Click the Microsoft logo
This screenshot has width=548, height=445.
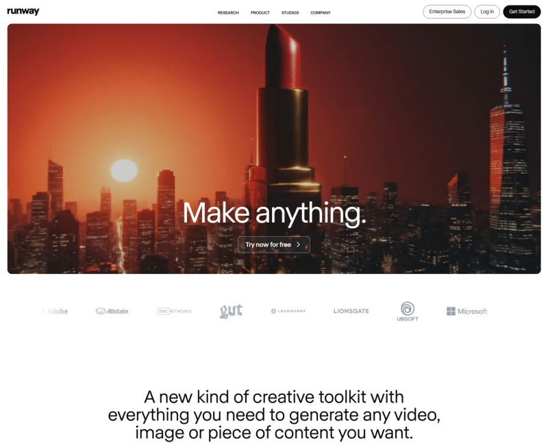467,311
